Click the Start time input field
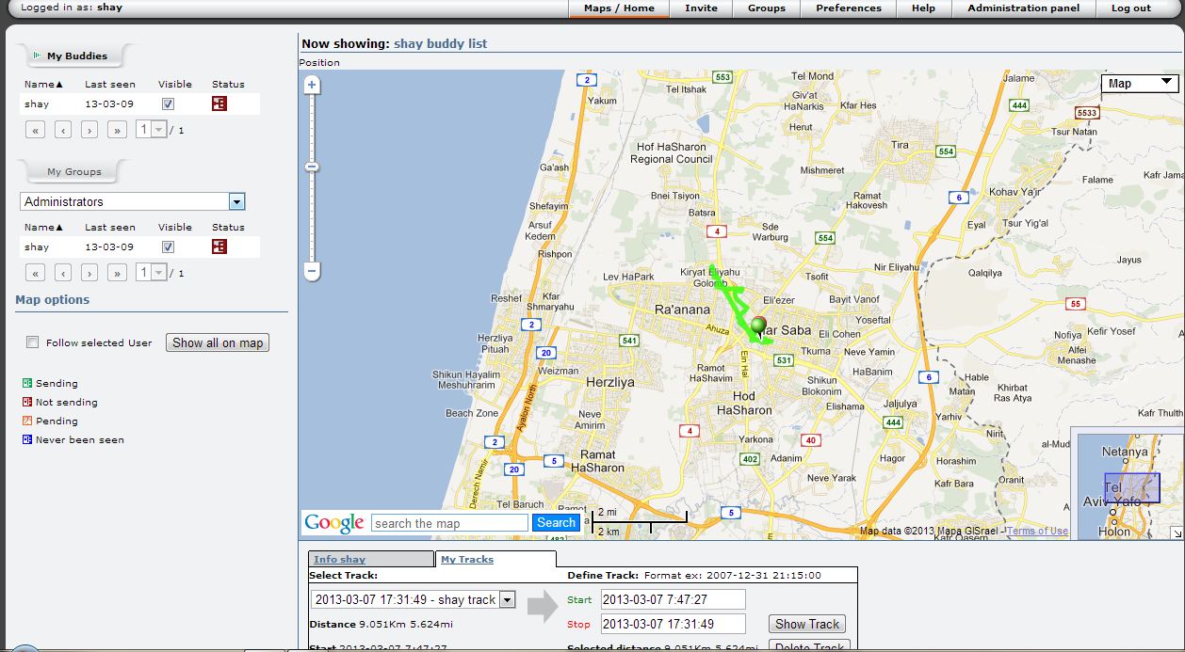 [x=673, y=599]
